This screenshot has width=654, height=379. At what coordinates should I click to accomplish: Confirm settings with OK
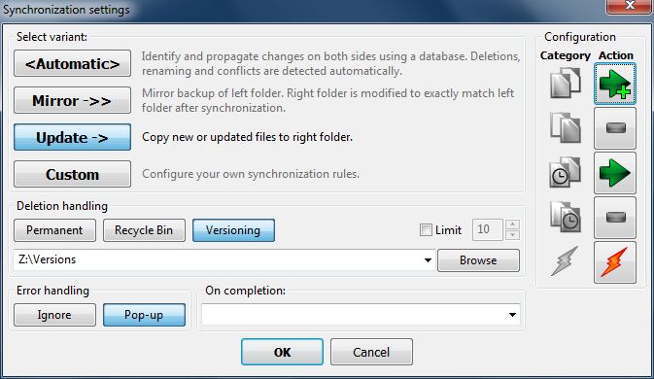282,352
